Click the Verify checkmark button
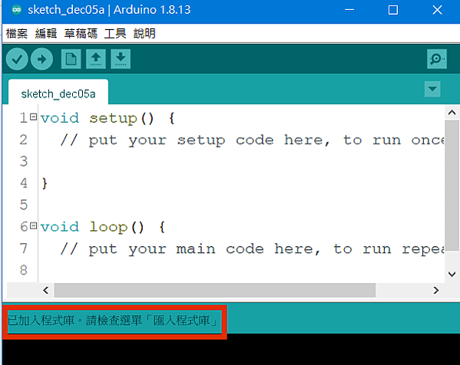Image resolution: width=460 pixels, height=365 pixels. 17,59
